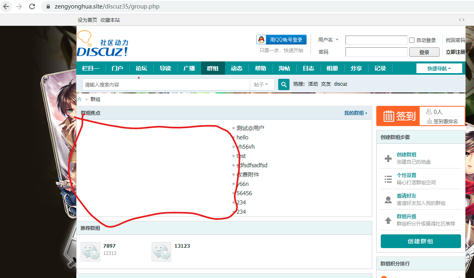The width and height of the screenshot is (474, 278).
Task: Click the 签到看排名 chart icon
Action: [429, 121]
